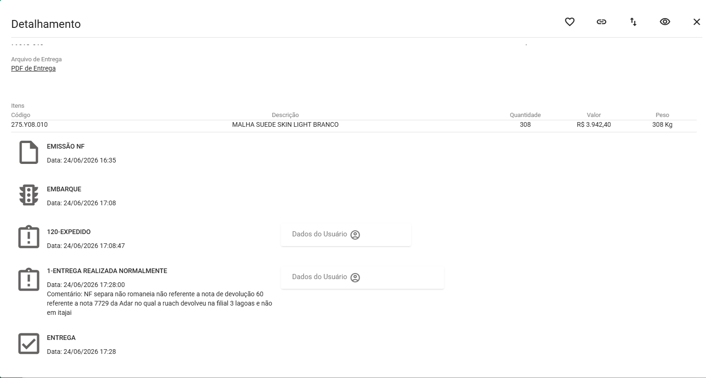
Task: Click user avatar icon beside 120-Expedido
Action: point(355,235)
